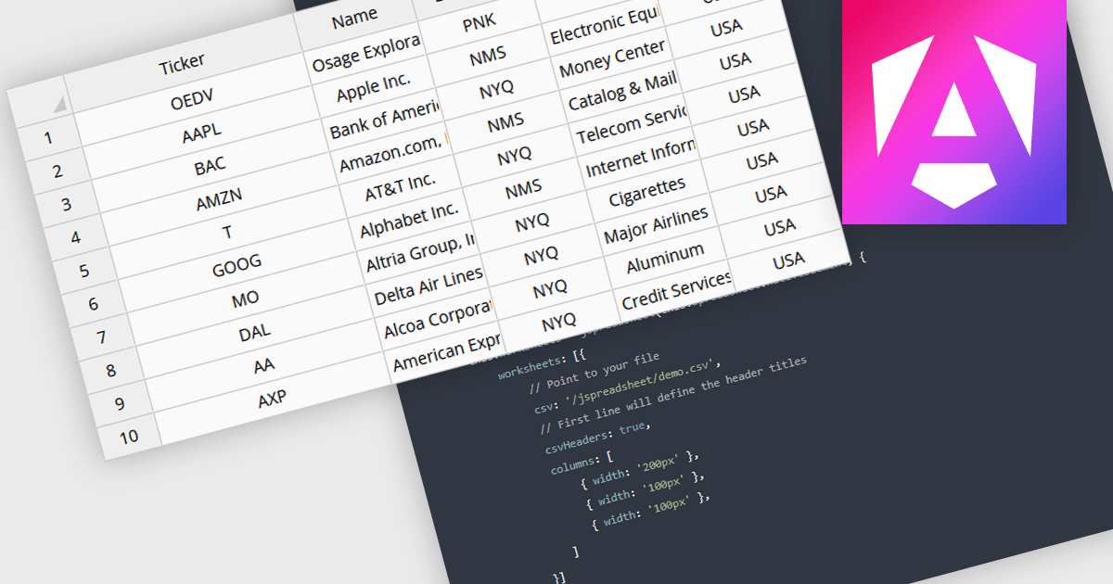Viewport: 1113px width, 584px height.
Task: Select row header 4
Action: [x=75, y=237]
